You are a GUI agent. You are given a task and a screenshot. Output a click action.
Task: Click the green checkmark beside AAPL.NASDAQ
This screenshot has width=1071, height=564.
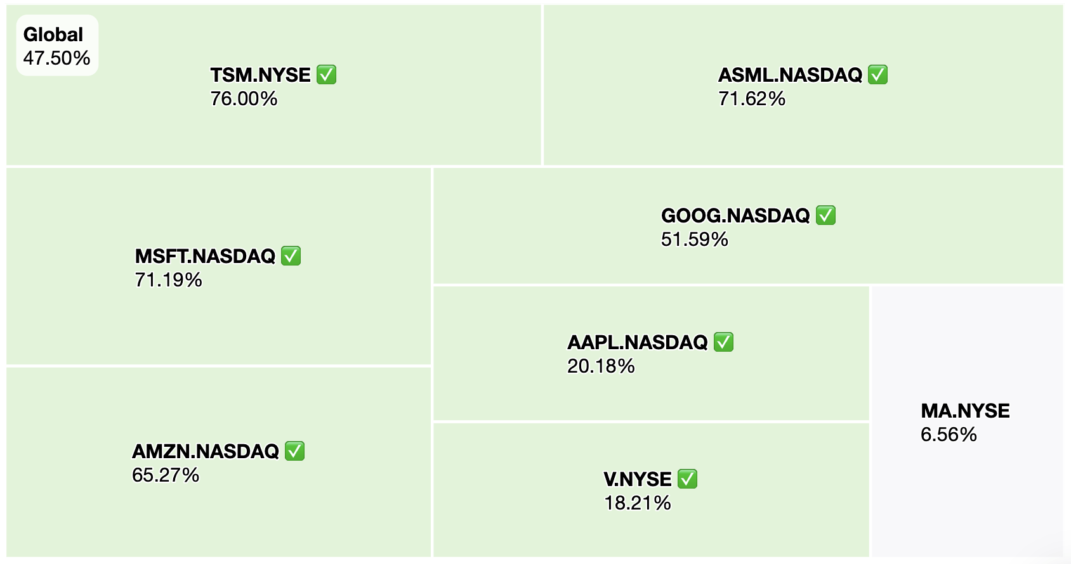click(x=724, y=342)
